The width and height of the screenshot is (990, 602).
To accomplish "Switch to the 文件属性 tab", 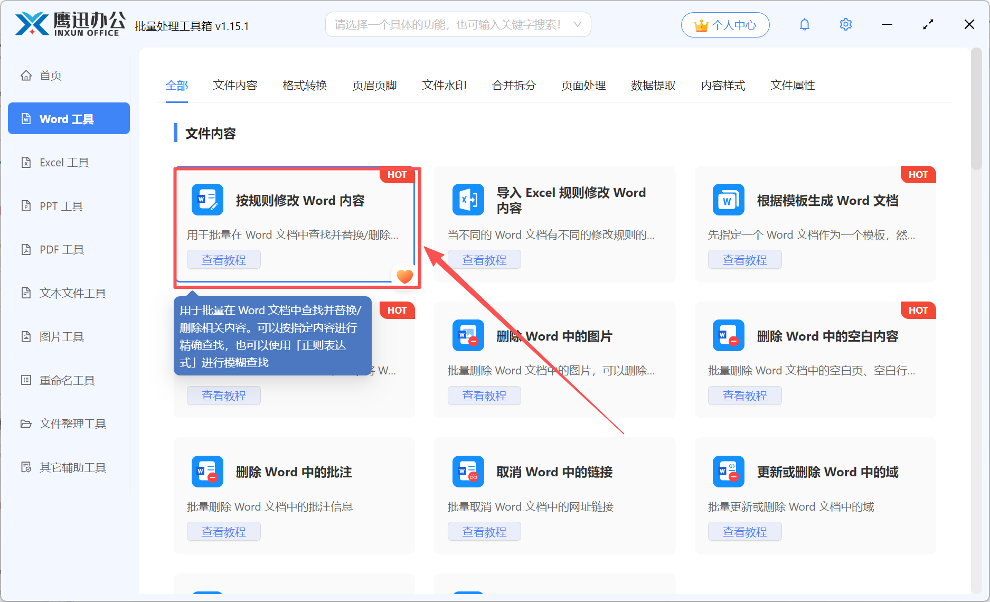I will pyautogui.click(x=793, y=86).
